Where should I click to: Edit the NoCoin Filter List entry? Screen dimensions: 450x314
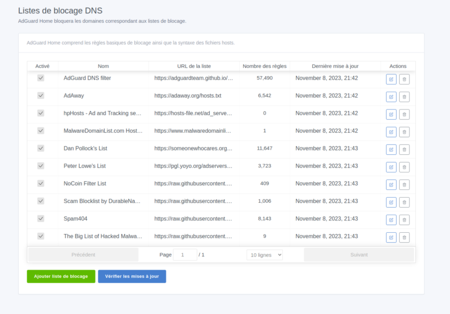[x=391, y=185]
